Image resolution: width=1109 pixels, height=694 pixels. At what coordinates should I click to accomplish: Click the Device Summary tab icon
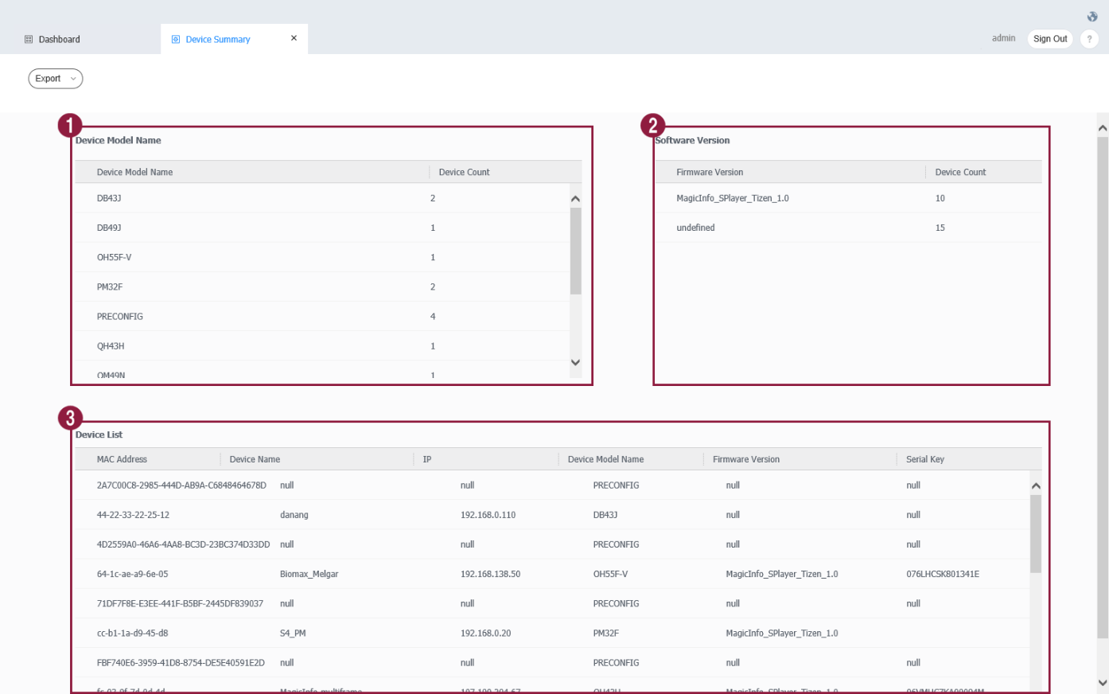pyautogui.click(x=176, y=39)
